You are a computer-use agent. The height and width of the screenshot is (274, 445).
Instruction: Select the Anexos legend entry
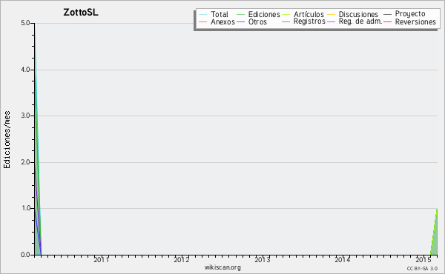click(x=222, y=21)
